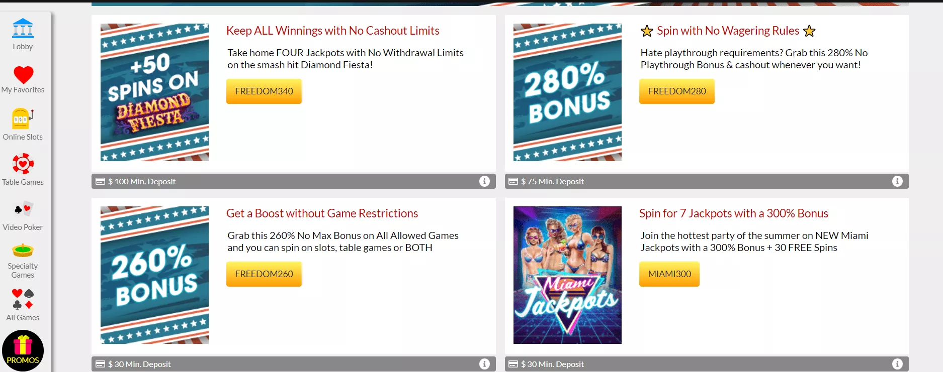Browse Specialty Games category
Image resolution: width=943 pixels, height=372 pixels.
click(23, 261)
